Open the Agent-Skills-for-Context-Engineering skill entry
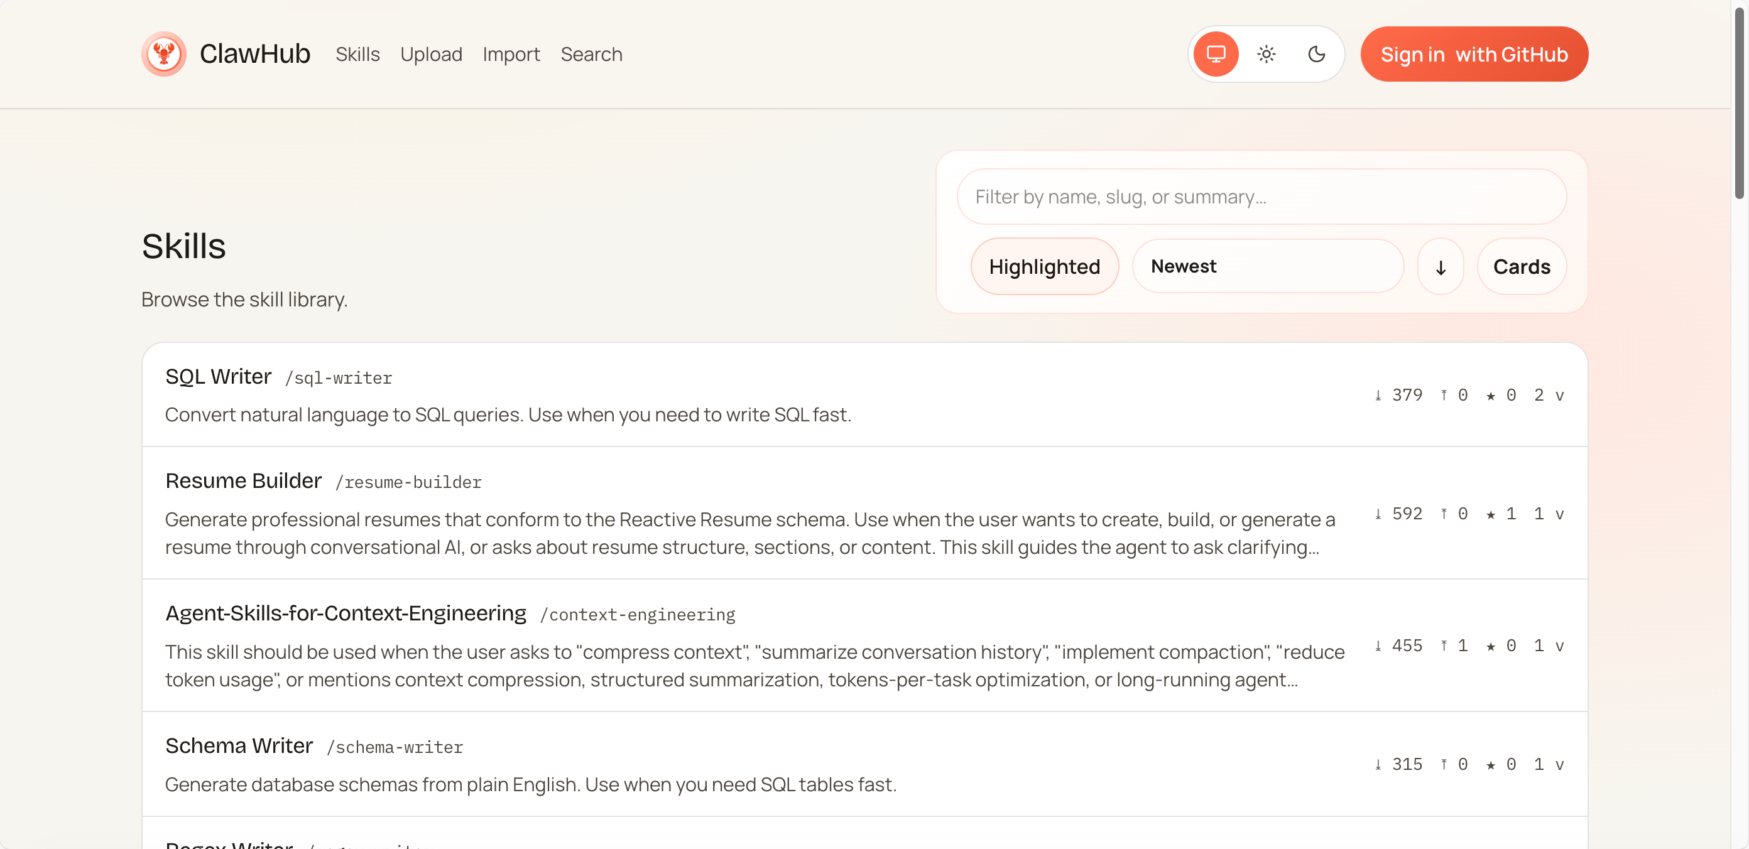The image size is (1749, 849). click(x=346, y=614)
